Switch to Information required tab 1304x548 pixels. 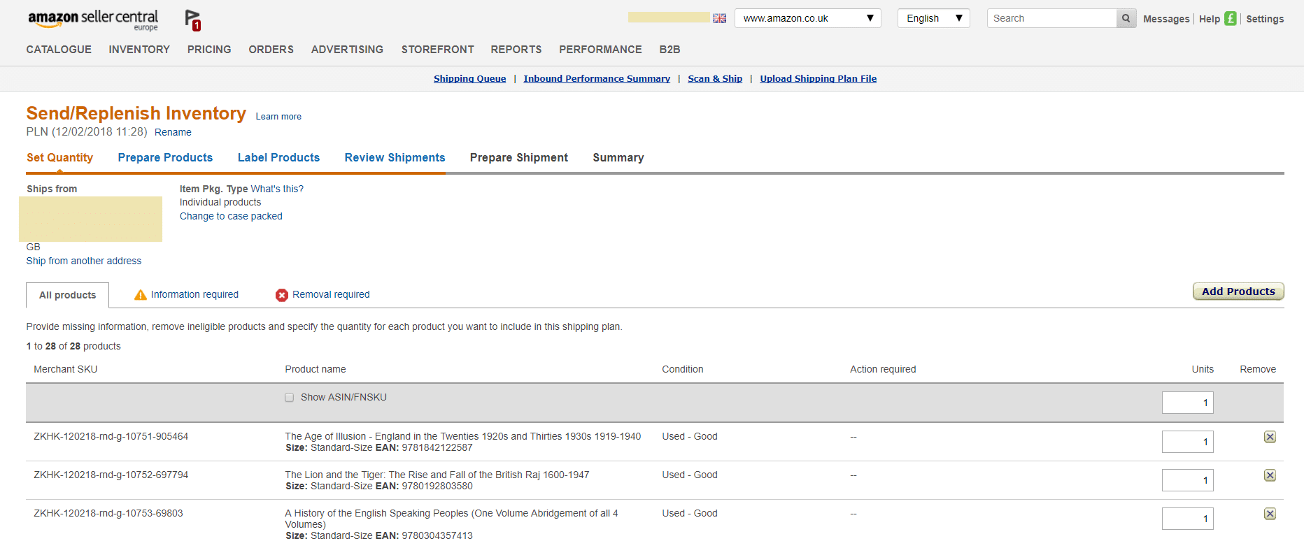tap(194, 295)
